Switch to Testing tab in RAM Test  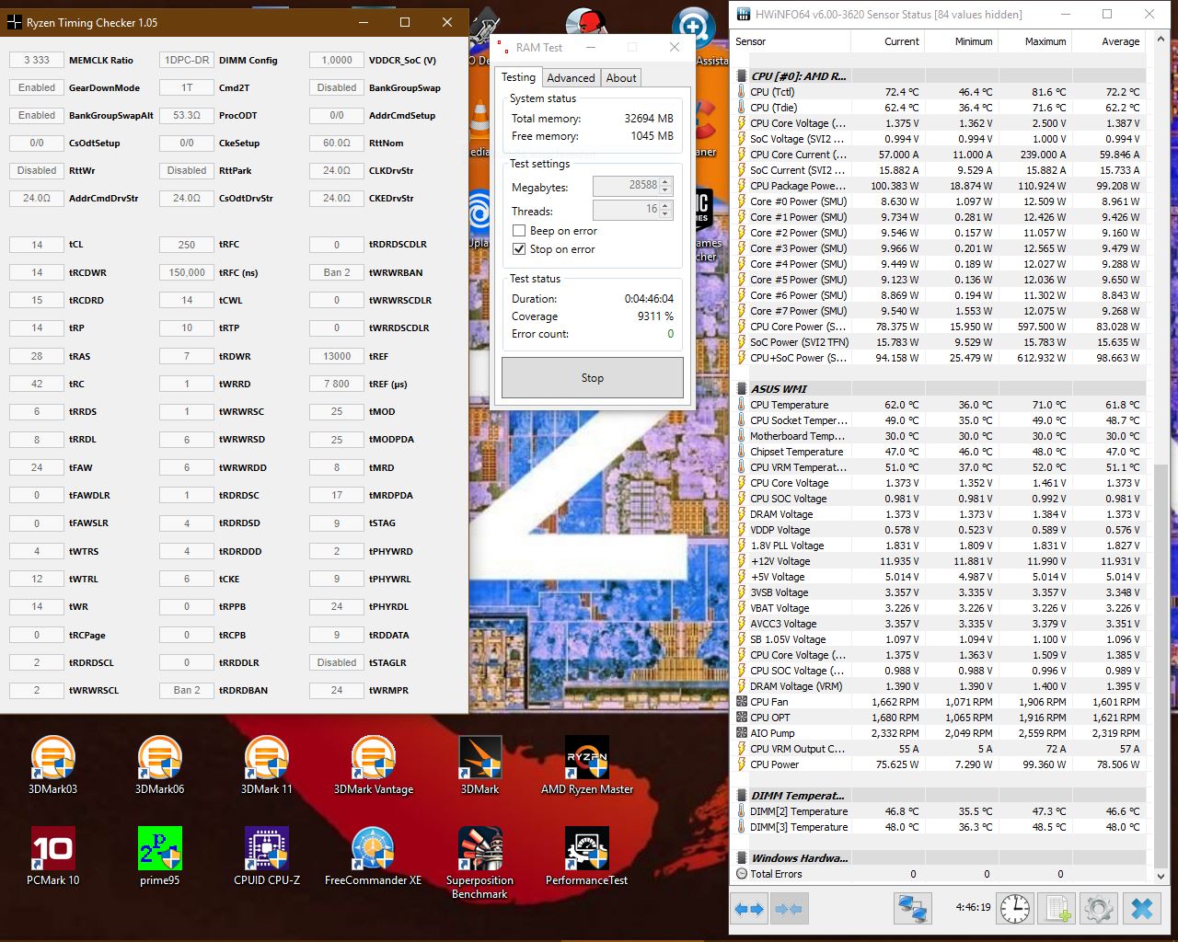click(518, 77)
